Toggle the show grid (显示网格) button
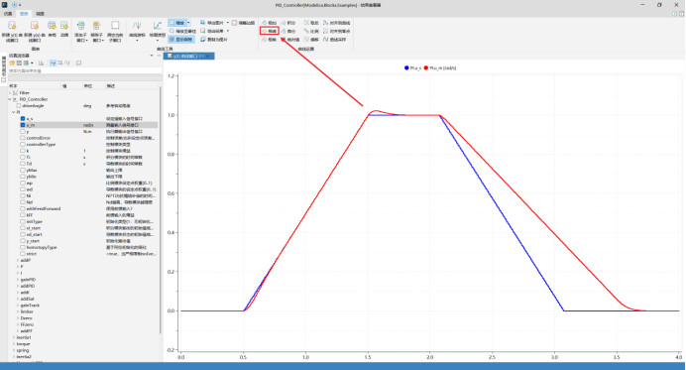The height and width of the screenshot is (370, 686). (181, 40)
